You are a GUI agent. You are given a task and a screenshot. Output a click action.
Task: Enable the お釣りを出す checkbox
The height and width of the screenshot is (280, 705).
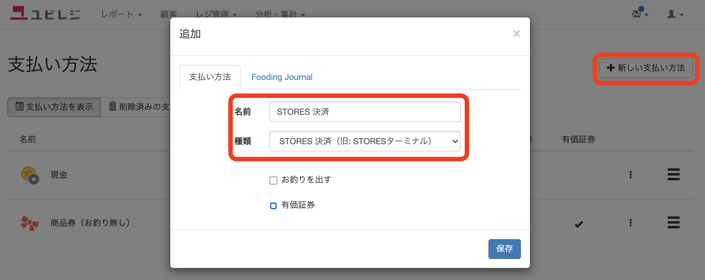tap(273, 180)
